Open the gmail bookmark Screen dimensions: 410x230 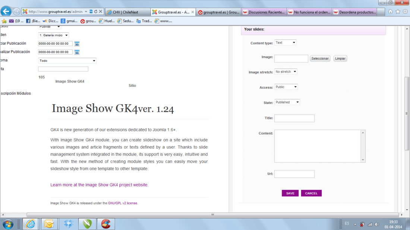coord(69,21)
